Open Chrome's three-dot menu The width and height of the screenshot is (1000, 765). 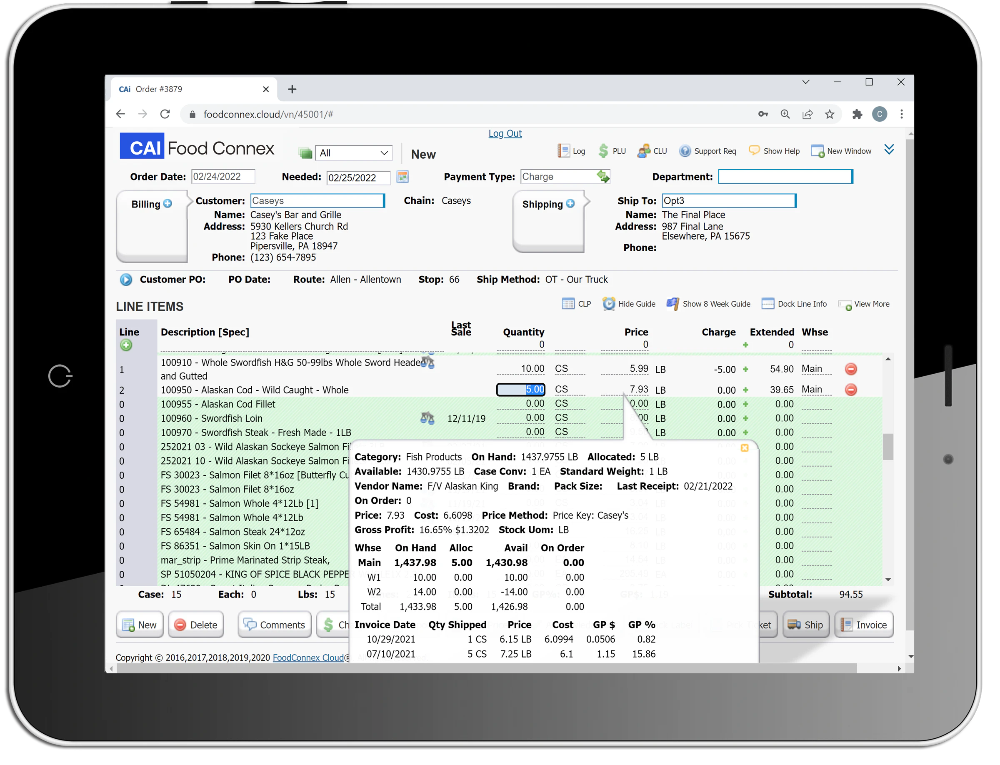click(902, 114)
